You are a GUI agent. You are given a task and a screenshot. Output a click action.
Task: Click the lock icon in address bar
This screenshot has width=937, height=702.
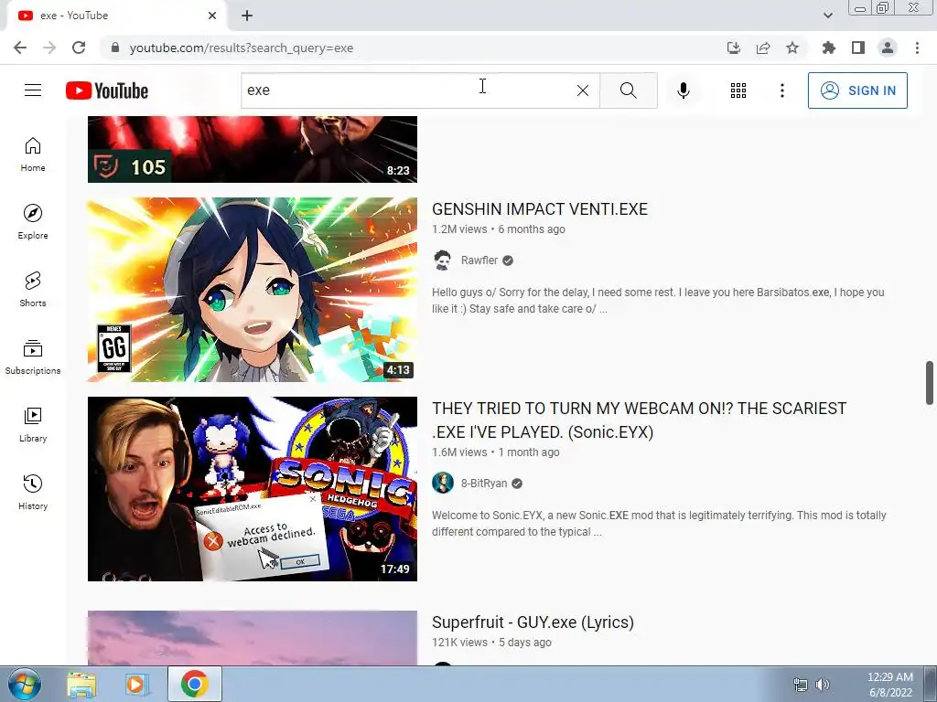click(115, 48)
